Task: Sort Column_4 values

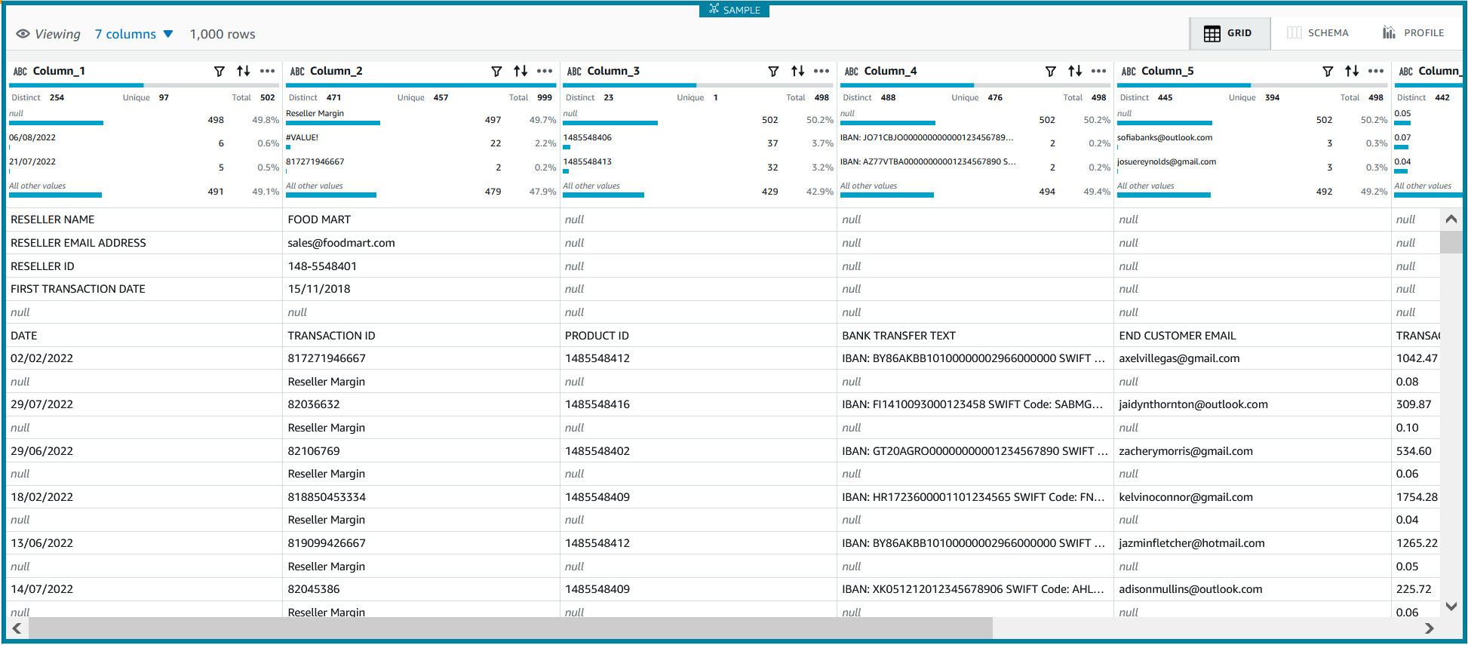Action: [1075, 71]
